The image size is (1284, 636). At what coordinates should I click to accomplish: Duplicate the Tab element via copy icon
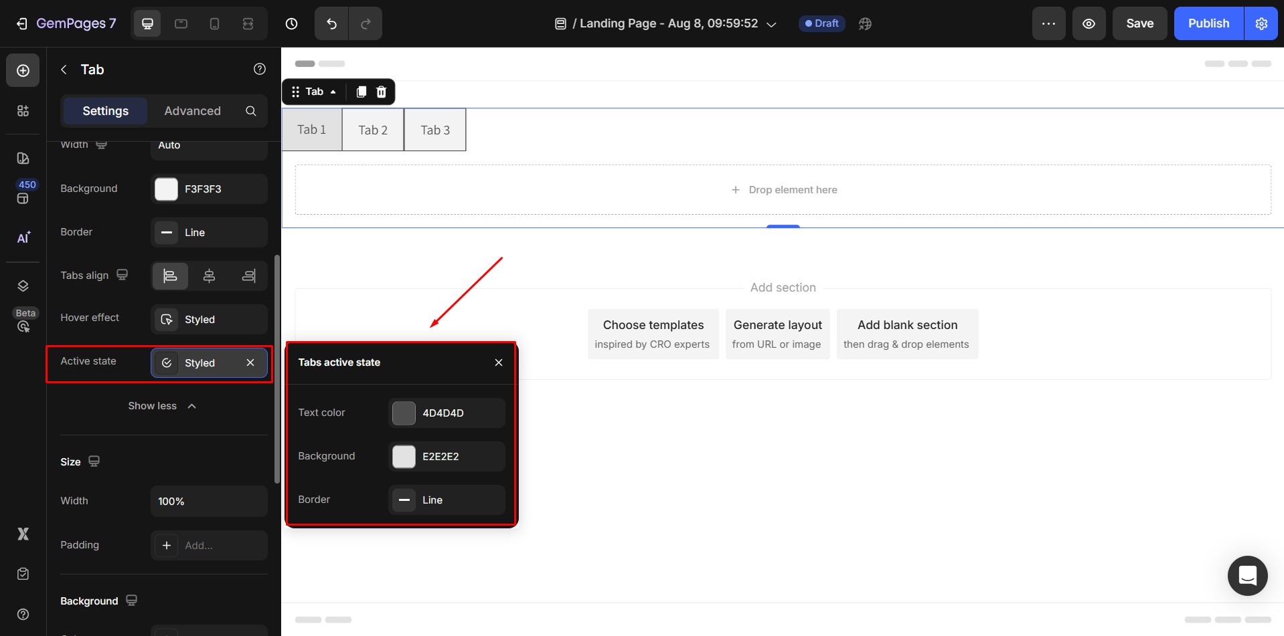[x=361, y=92]
